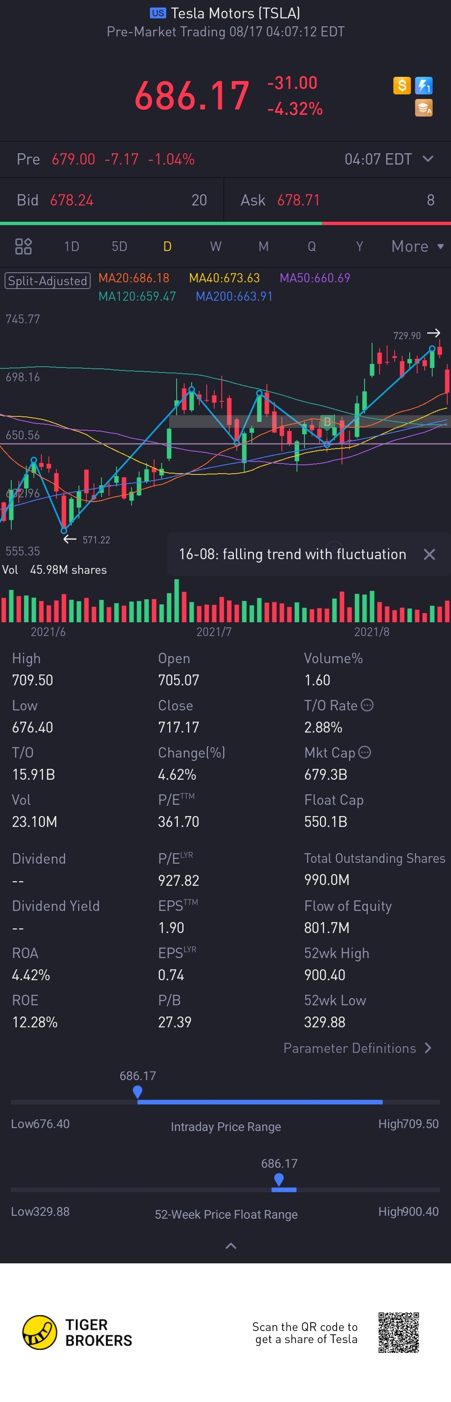Select the M monthly chart tab

[264, 246]
